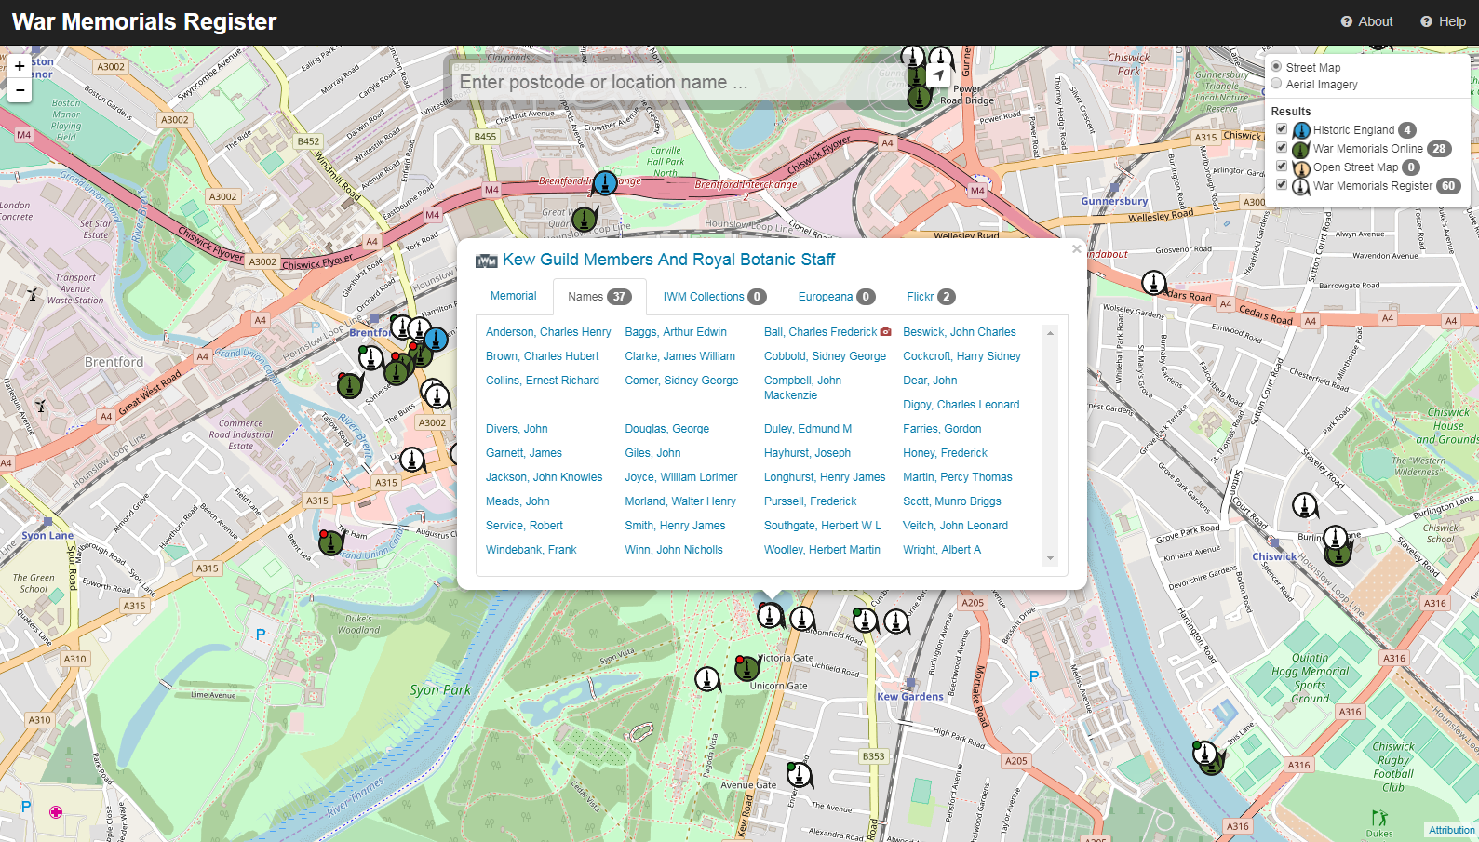Click the War Memorials Register title
Image resolution: width=1479 pixels, height=842 pixels.
coord(144,21)
